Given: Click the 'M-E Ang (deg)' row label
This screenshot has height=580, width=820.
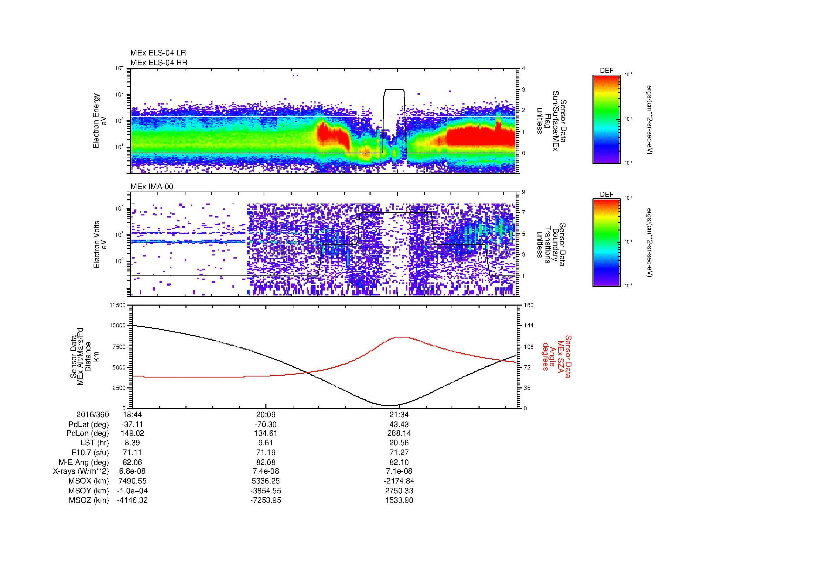Looking at the screenshot, I should pos(84,462).
